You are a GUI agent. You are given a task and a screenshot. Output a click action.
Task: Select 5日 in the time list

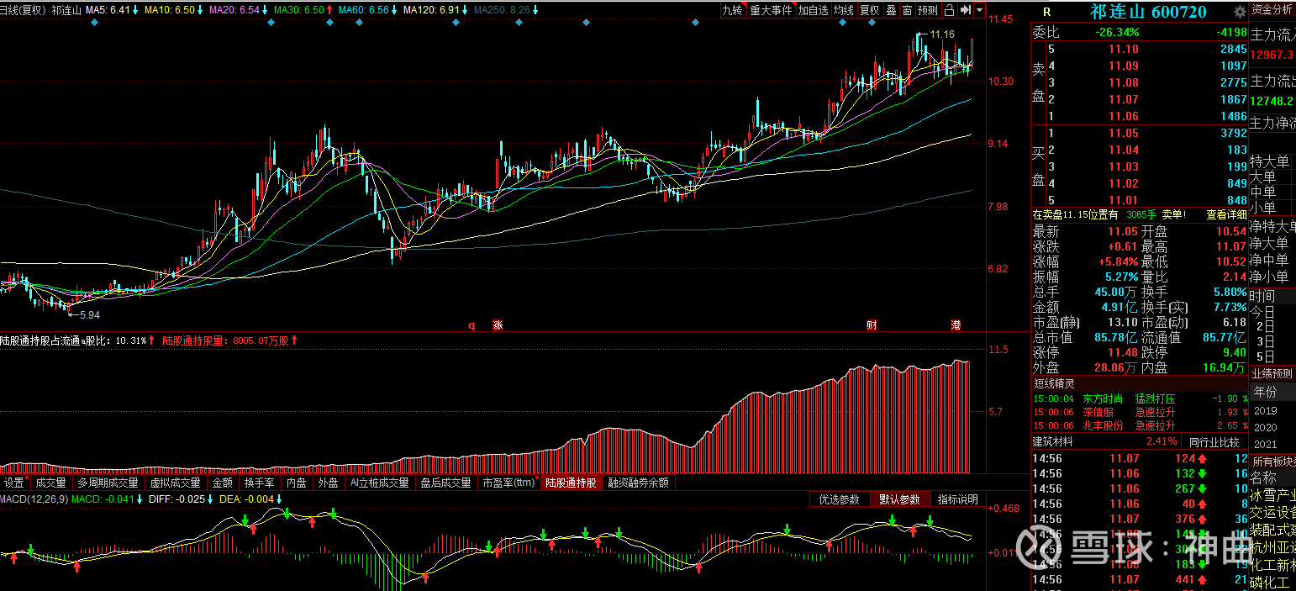pos(1265,356)
